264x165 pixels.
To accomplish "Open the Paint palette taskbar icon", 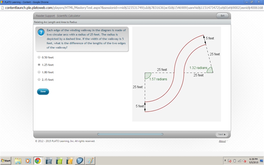I will [x=90, y=161].
